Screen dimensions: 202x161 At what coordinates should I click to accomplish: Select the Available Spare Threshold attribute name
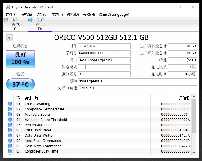click(x=46, y=120)
